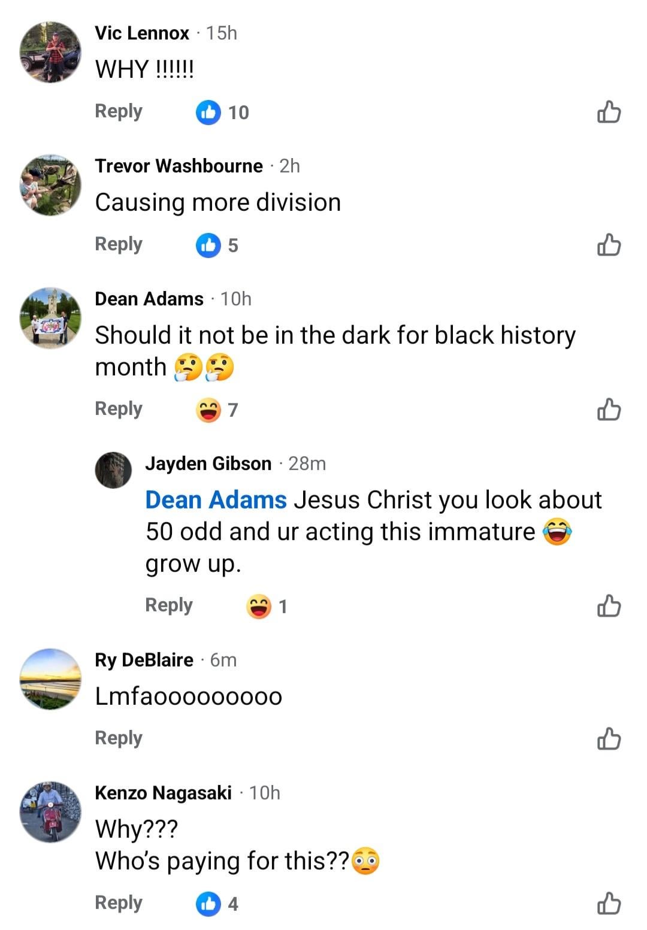Like Kenzo Nagasaki's comment with thumbs-up outline
This screenshot has width=647, height=930.
click(x=609, y=904)
